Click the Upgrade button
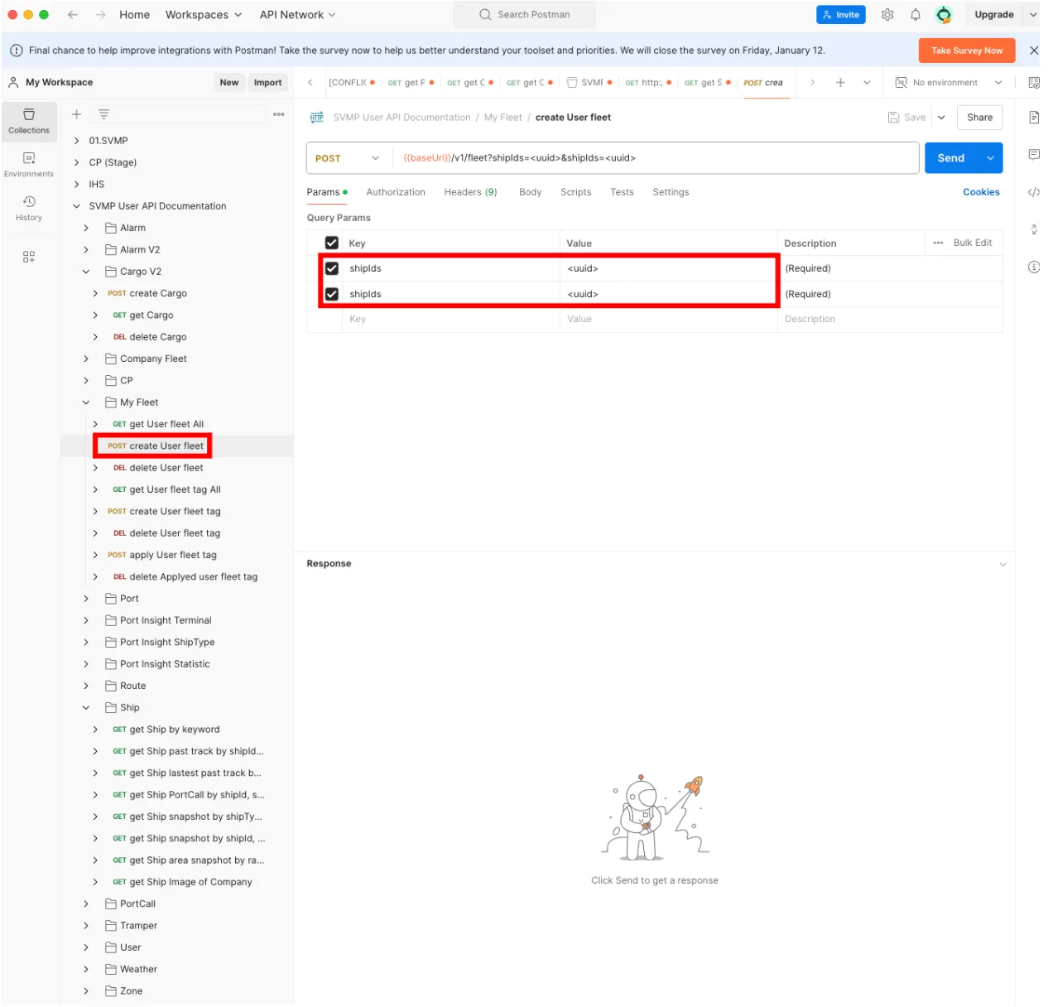The width and height of the screenshot is (1048, 1007). (993, 15)
